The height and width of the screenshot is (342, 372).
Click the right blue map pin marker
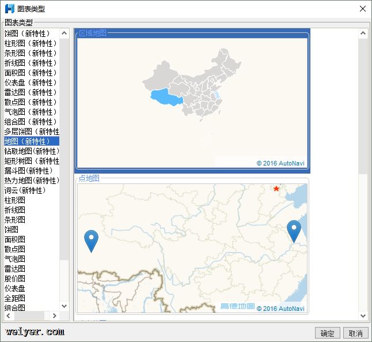(294, 230)
